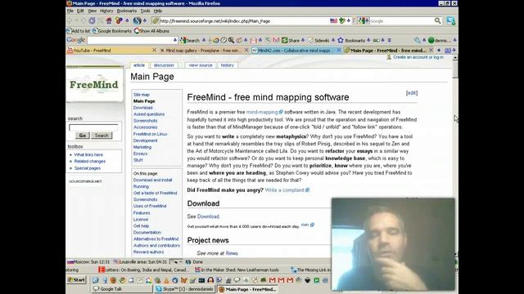Click the Google toolbar Search button

point(190,40)
